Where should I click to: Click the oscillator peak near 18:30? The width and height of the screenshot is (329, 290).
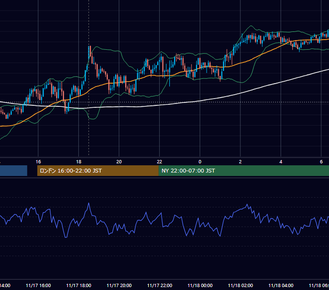pos(89,203)
